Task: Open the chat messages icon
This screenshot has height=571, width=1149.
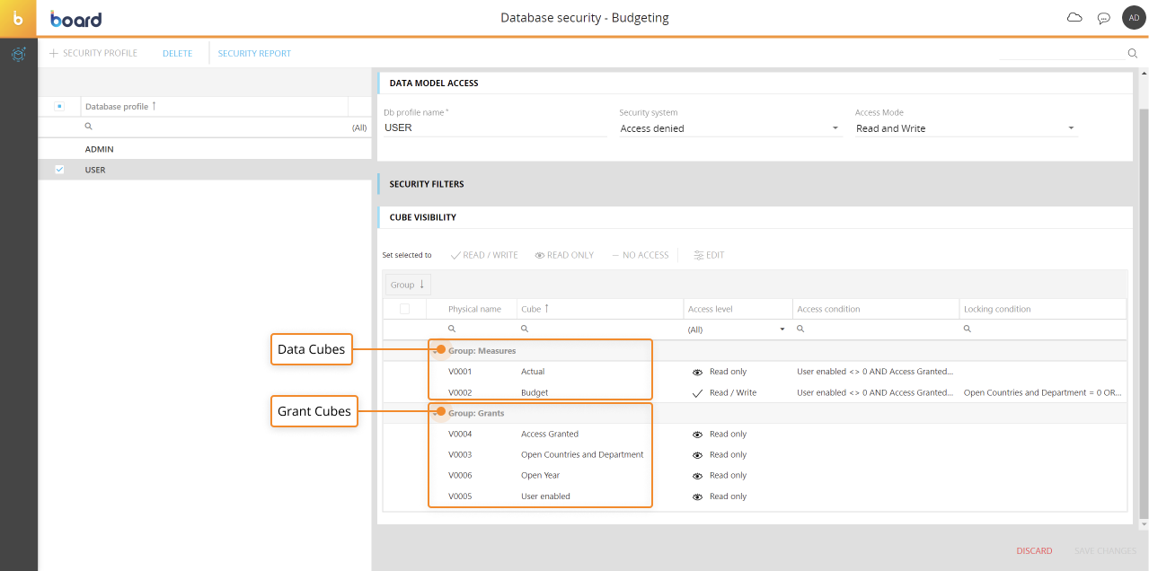Action: tap(1103, 18)
